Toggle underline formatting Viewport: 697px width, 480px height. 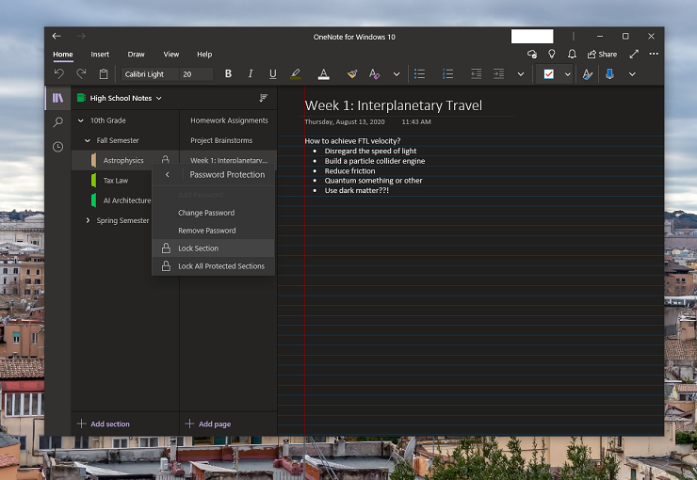coord(273,73)
